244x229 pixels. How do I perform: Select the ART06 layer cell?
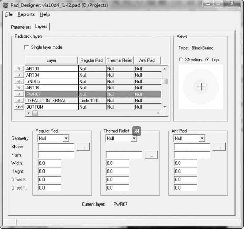coord(52,88)
